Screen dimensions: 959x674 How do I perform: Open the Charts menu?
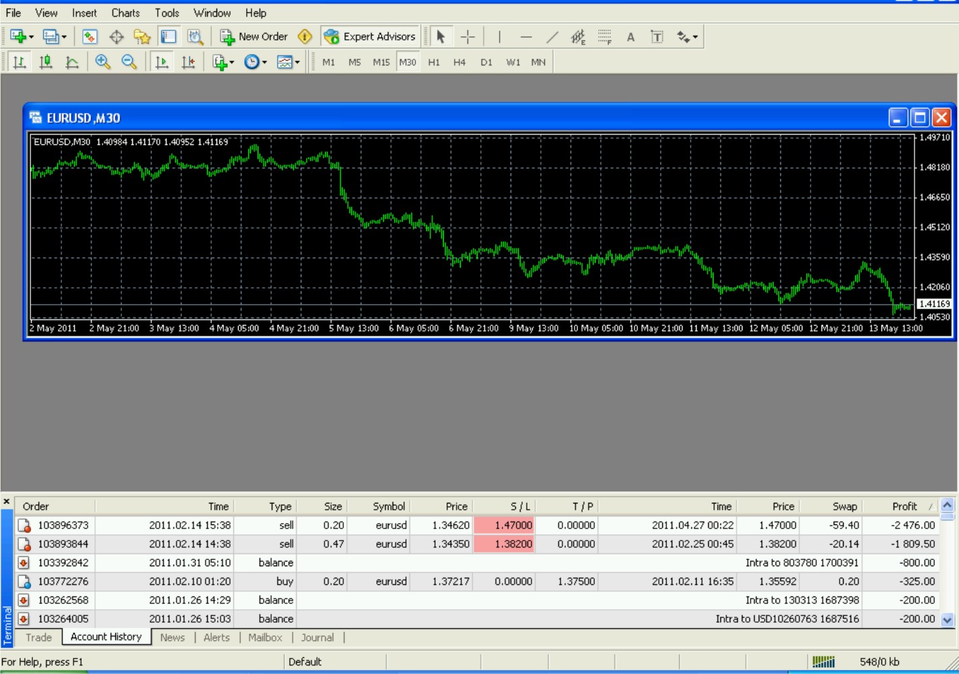pos(125,13)
